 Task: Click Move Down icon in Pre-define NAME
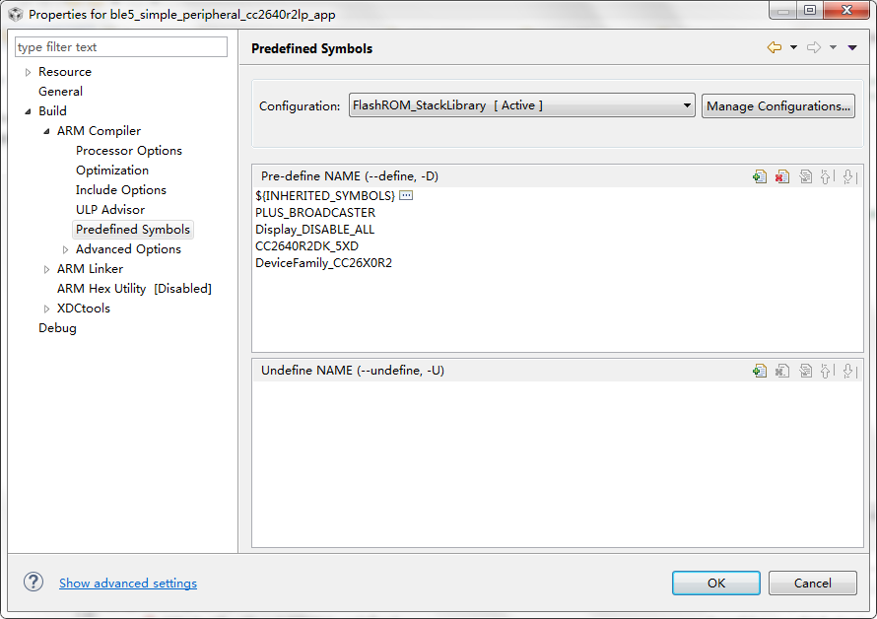click(x=848, y=176)
